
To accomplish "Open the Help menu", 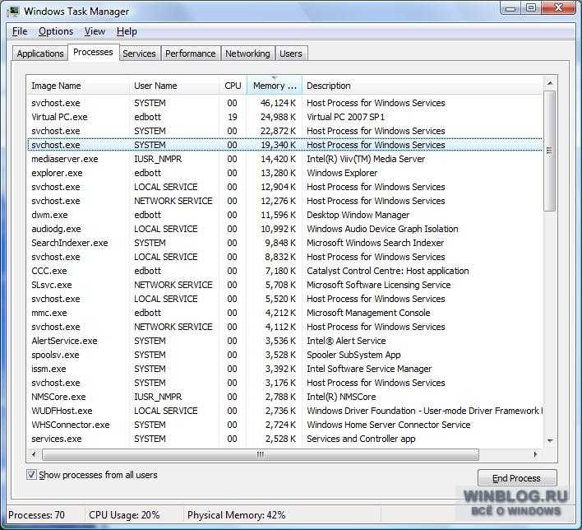I will pos(127,31).
